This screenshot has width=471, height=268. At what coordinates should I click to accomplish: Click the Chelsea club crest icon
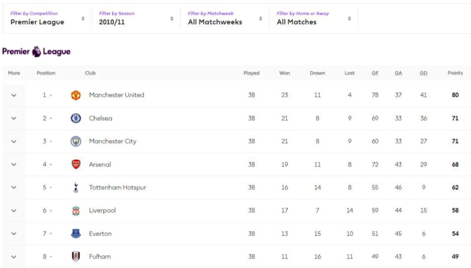pyautogui.click(x=76, y=119)
